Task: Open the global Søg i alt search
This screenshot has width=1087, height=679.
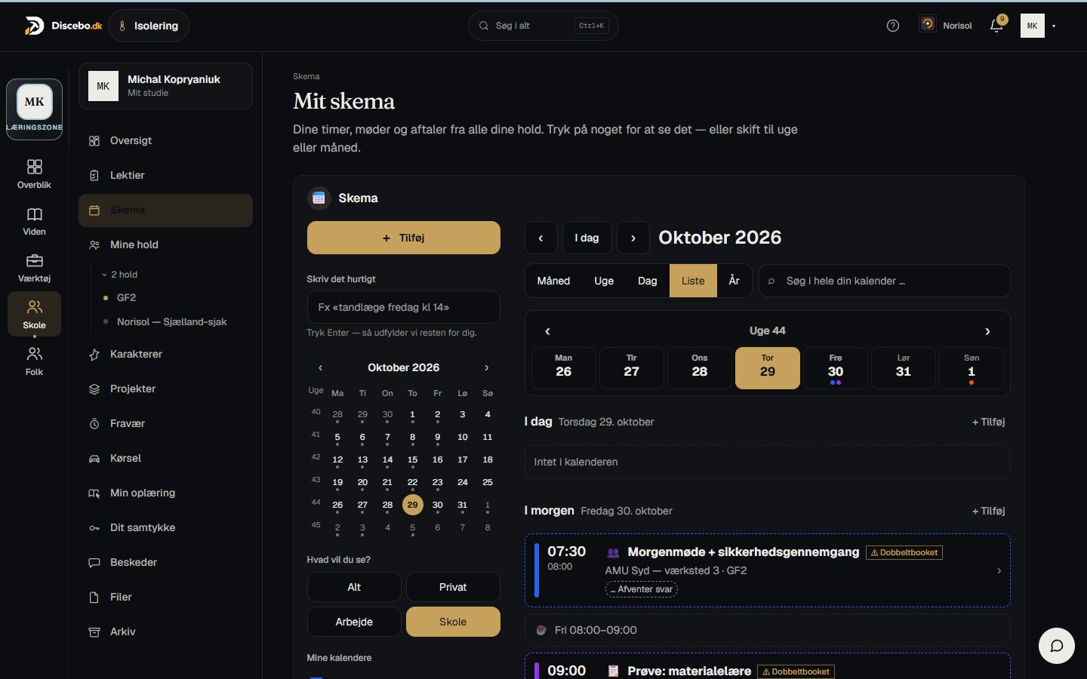Action: click(543, 26)
